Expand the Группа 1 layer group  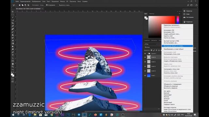147,54
